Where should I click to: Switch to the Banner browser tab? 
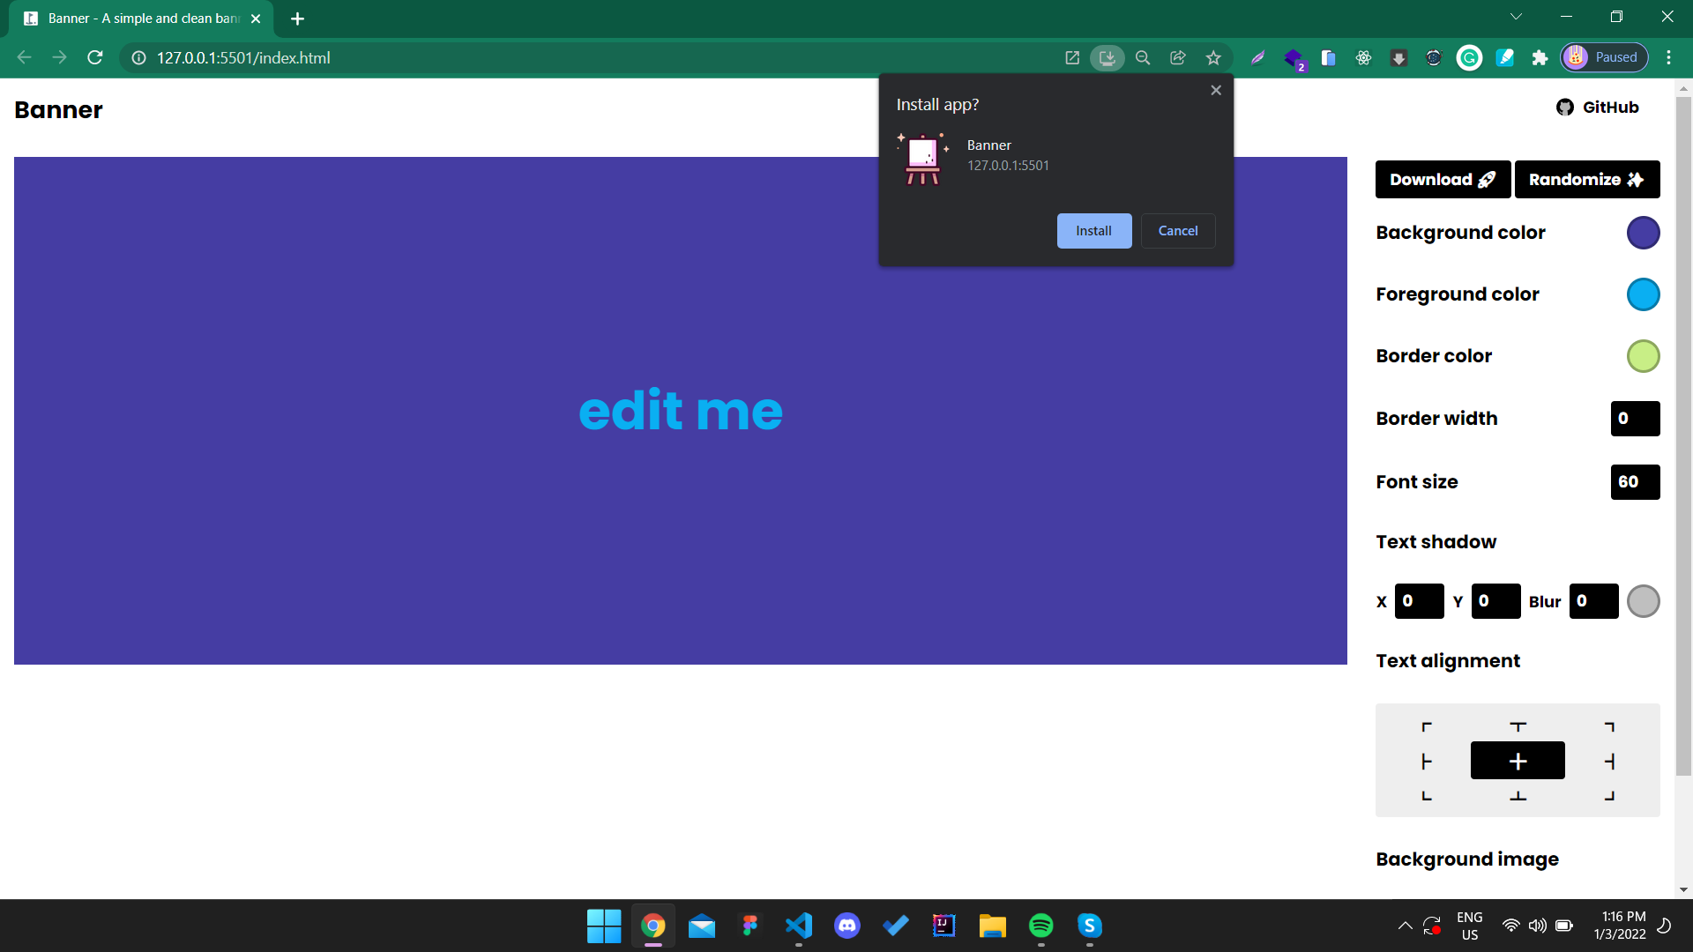point(141,19)
